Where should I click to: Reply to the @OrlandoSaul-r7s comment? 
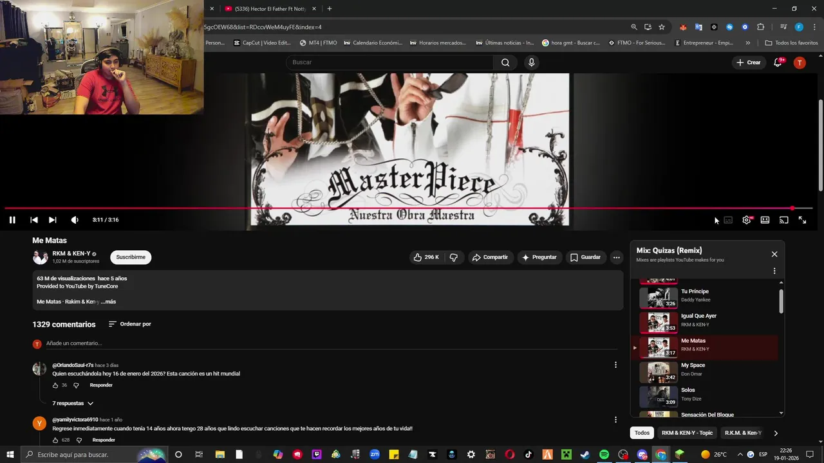point(101,385)
